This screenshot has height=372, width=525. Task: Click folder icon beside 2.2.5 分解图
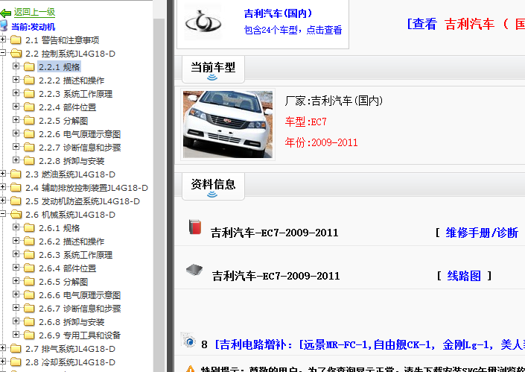click(x=29, y=121)
